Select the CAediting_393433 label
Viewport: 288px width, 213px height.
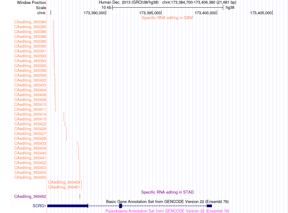click(x=30, y=143)
